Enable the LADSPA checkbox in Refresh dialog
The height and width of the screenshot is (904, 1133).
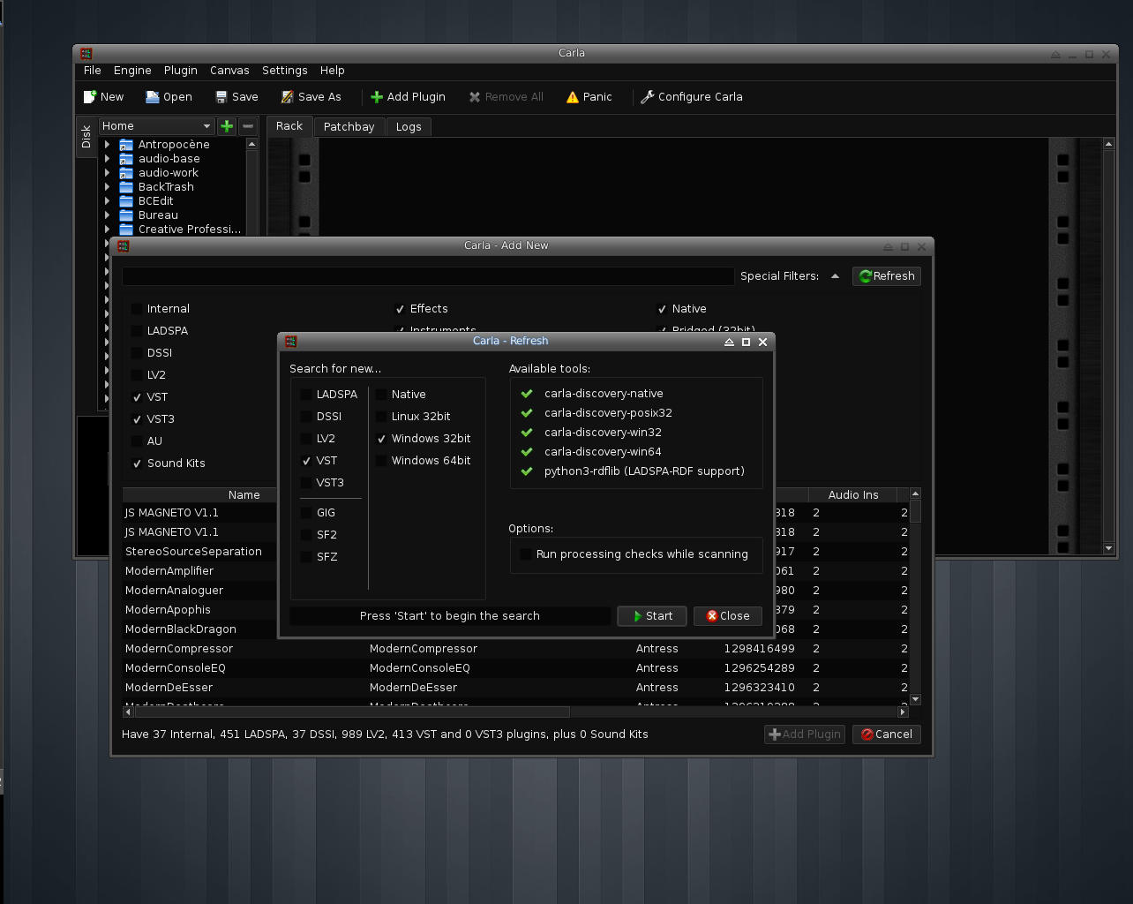click(x=305, y=395)
